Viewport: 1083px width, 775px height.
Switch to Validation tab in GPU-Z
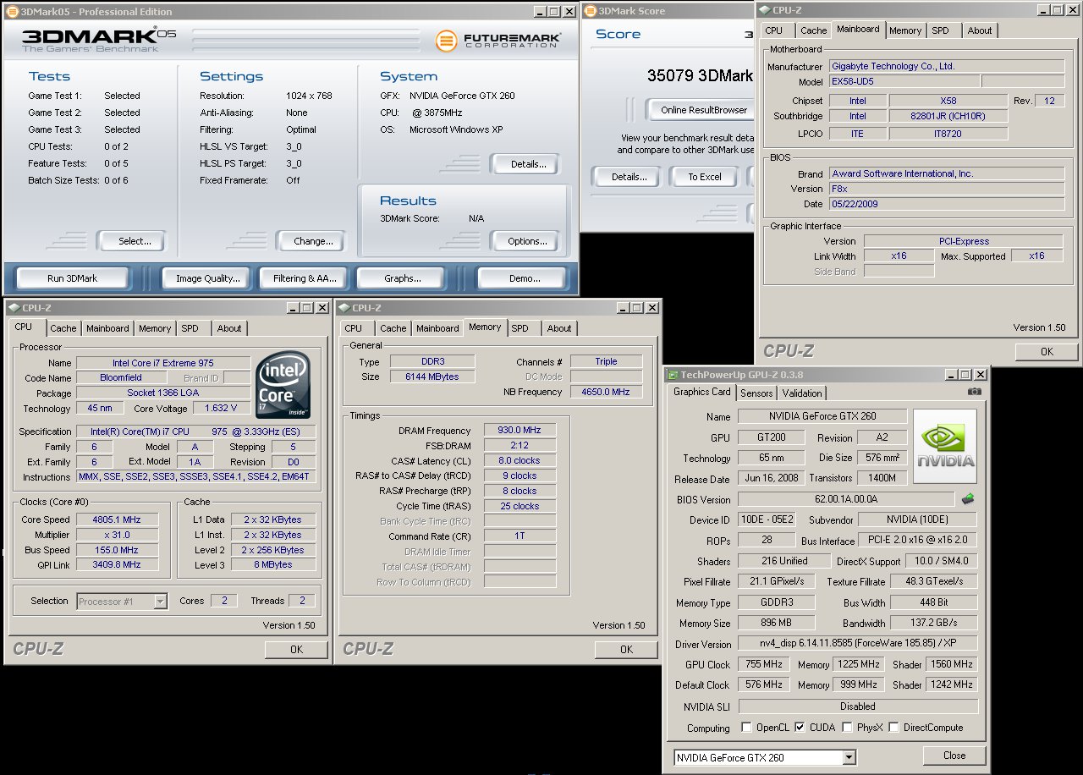pos(801,393)
